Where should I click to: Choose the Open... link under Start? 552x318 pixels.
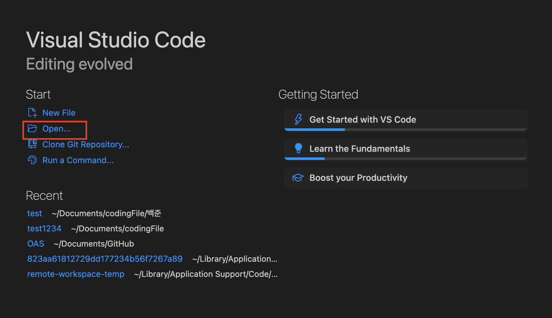[57, 129]
